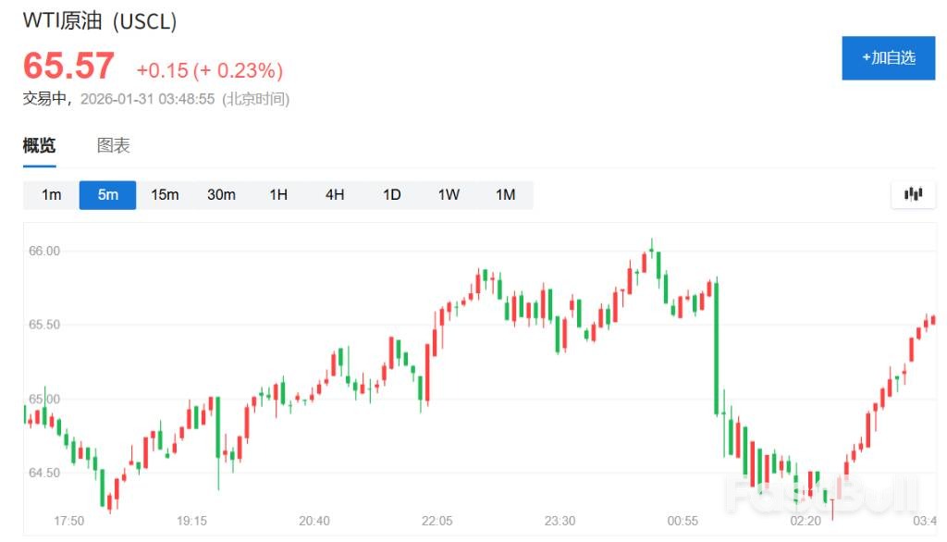Click the WTI原油 (USCL) title
Screen dimensions: 947x542
coord(100,21)
